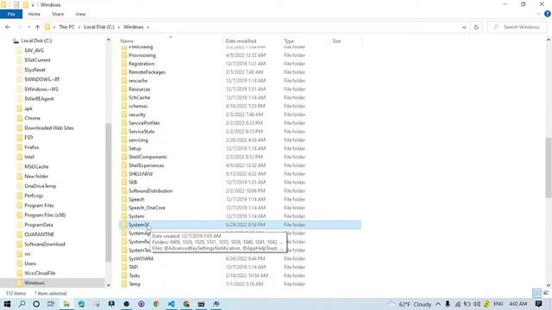Select the QUARANTINE folder in tree
The width and height of the screenshot is (552, 310).
[x=39, y=234]
